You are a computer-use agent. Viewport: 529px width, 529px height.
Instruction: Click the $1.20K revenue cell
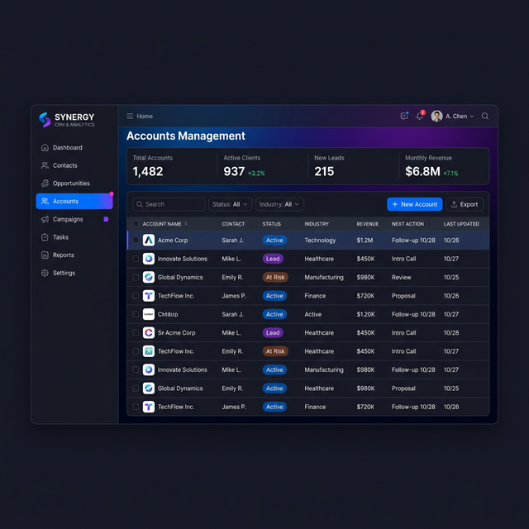tap(365, 314)
